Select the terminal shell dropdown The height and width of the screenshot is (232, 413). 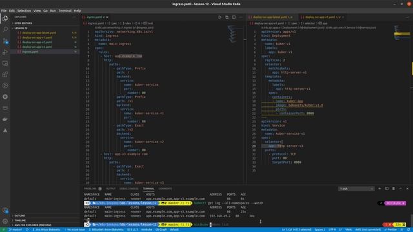click(356, 189)
